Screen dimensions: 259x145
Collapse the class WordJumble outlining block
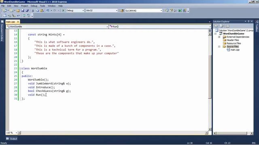(x=20, y=68)
